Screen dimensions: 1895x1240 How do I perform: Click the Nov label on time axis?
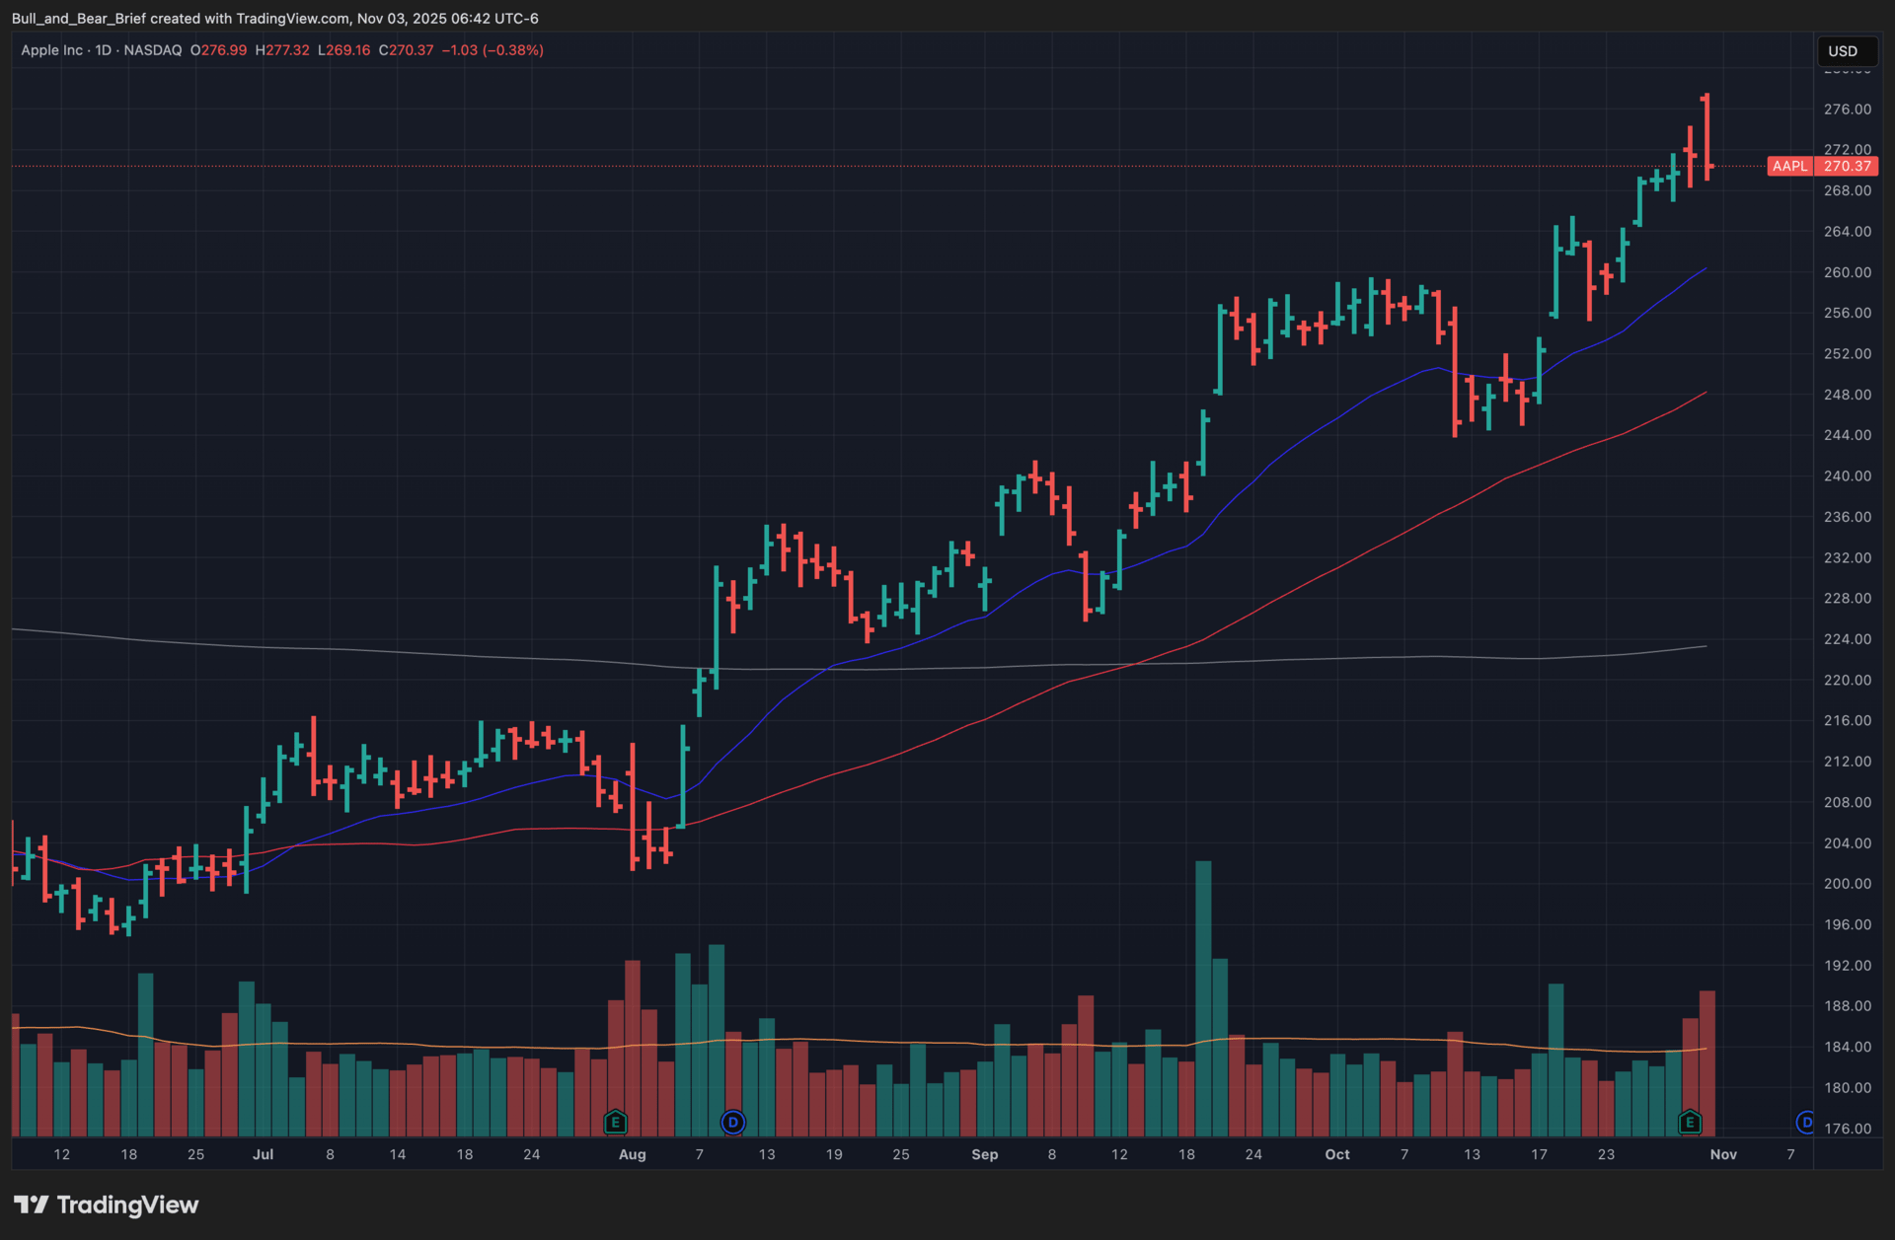click(1723, 1154)
